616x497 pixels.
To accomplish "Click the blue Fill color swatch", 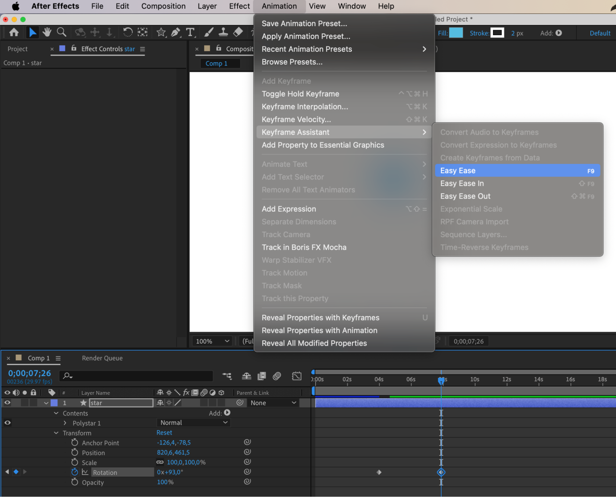I will click(x=456, y=33).
